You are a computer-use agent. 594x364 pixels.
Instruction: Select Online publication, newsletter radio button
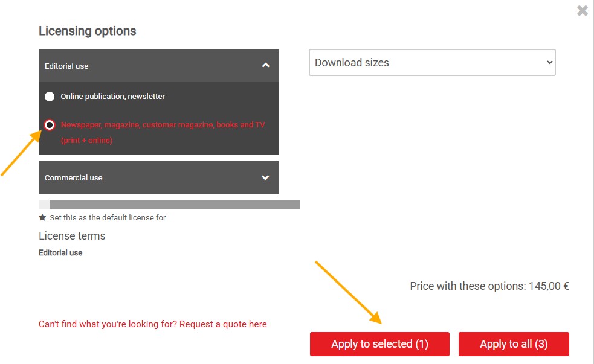click(50, 97)
